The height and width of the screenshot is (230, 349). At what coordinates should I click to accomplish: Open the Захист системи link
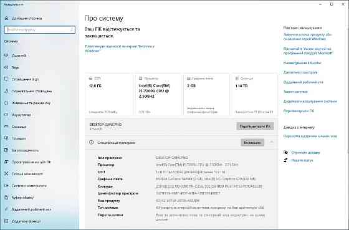pos(295,92)
